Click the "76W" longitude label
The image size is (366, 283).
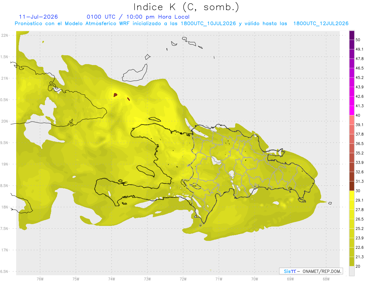pos(40,279)
